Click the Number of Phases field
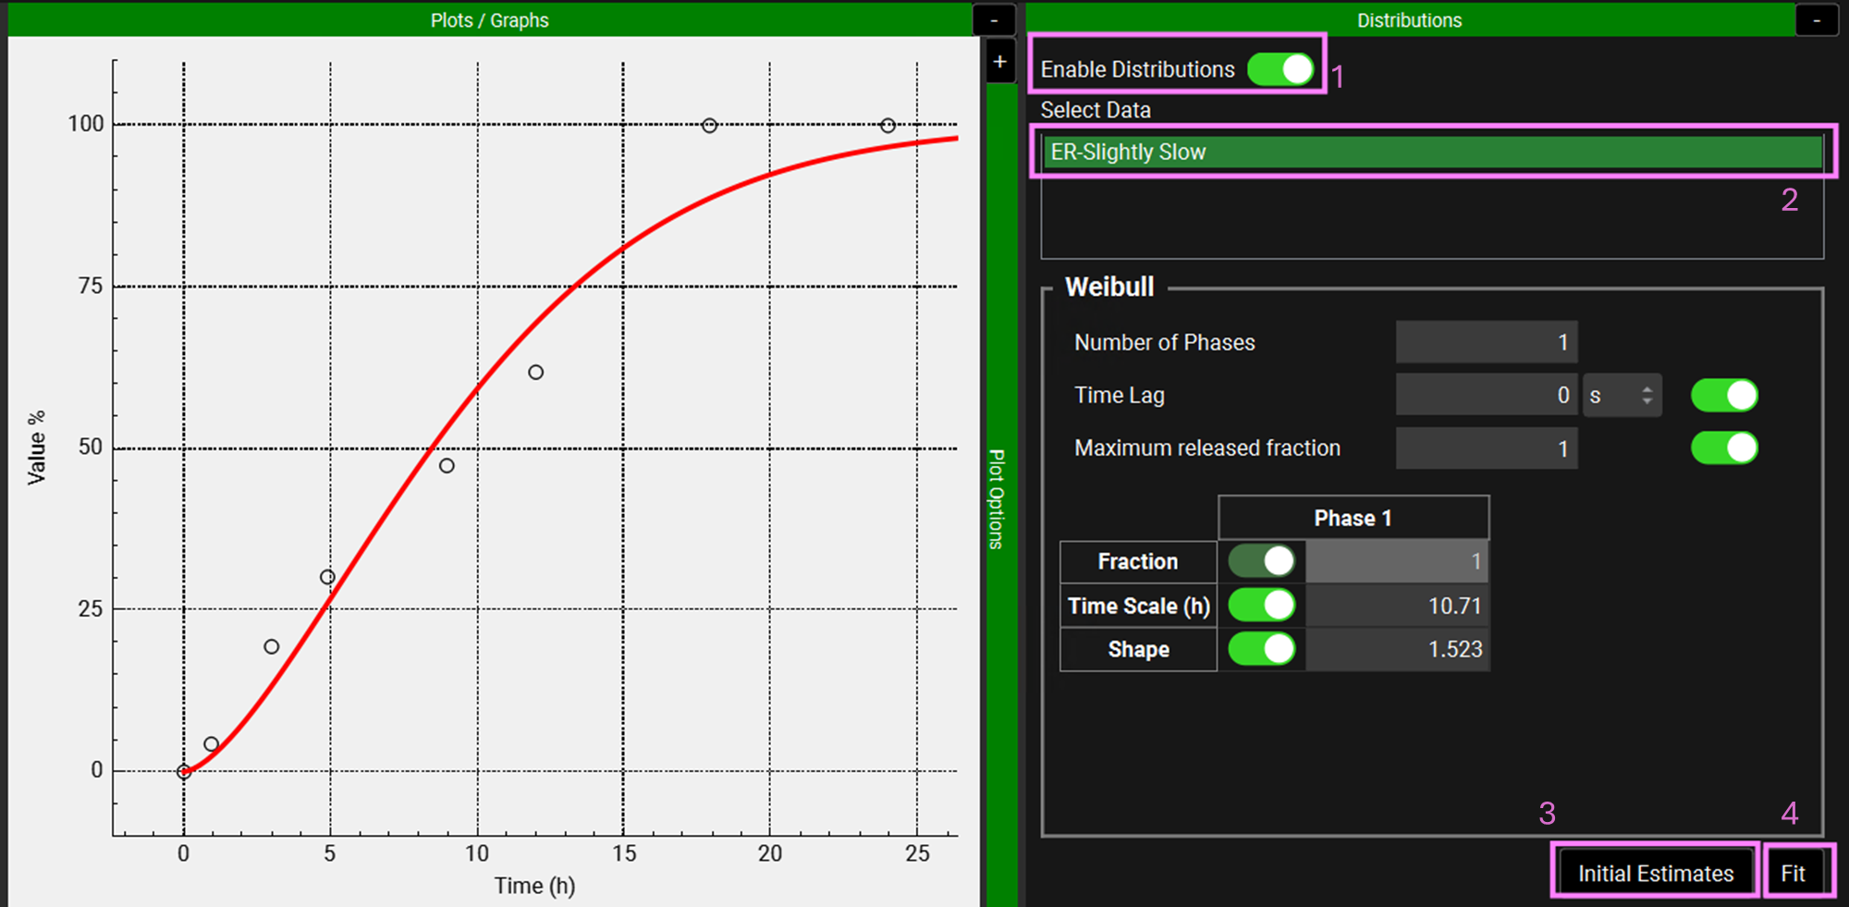Screen dimensions: 1849x907 pyautogui.click(x=1486, y=343)
